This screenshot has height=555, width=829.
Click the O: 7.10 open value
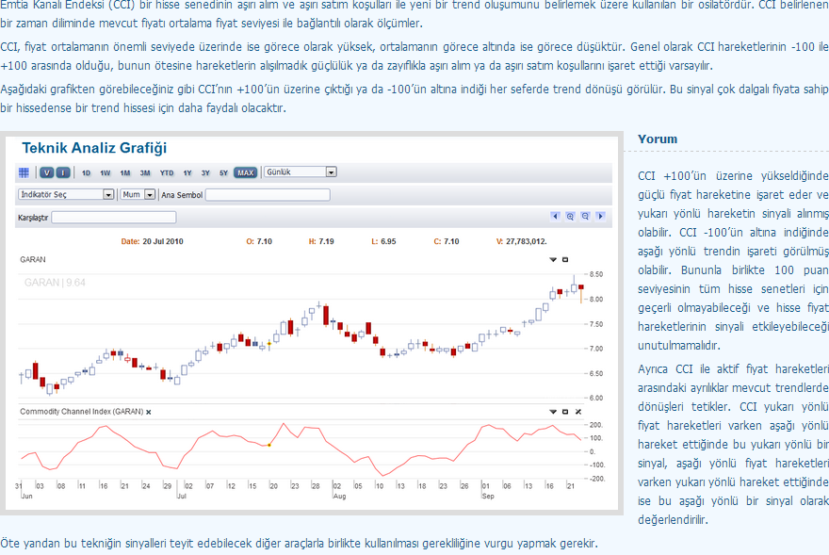click(x=259, y=241)
